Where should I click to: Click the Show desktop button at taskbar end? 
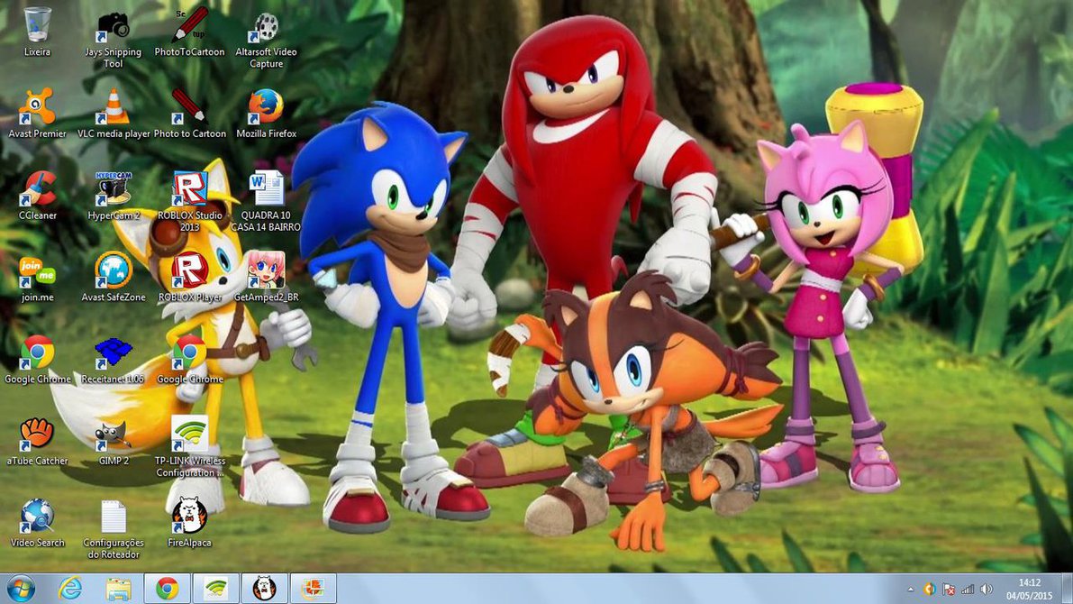(1068, 589)
